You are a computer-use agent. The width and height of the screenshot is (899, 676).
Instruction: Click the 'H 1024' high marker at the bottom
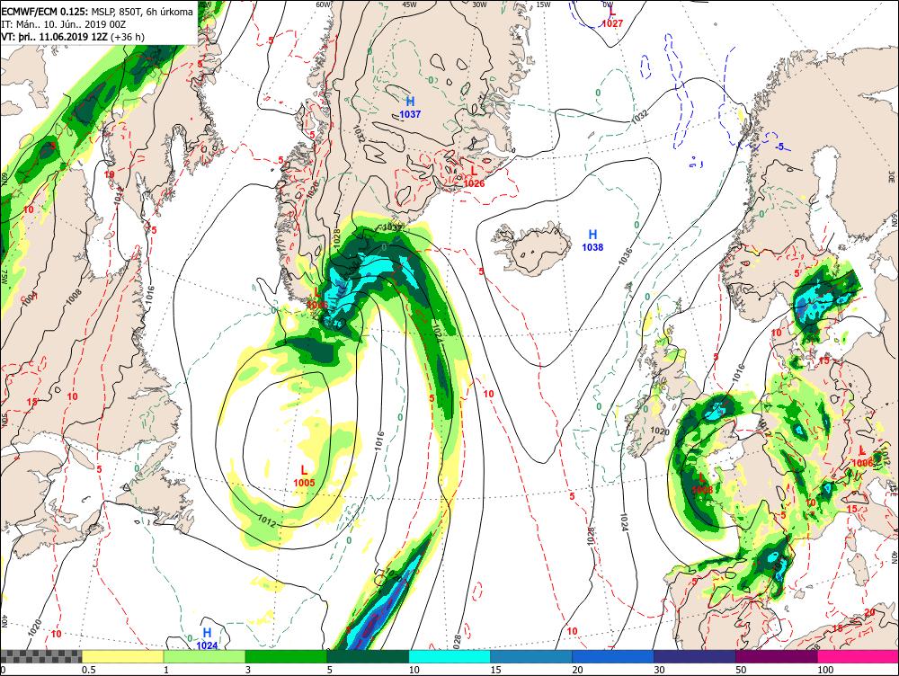207,638
